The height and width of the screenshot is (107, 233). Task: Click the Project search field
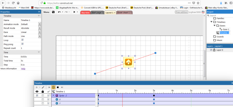click(220, 15)
